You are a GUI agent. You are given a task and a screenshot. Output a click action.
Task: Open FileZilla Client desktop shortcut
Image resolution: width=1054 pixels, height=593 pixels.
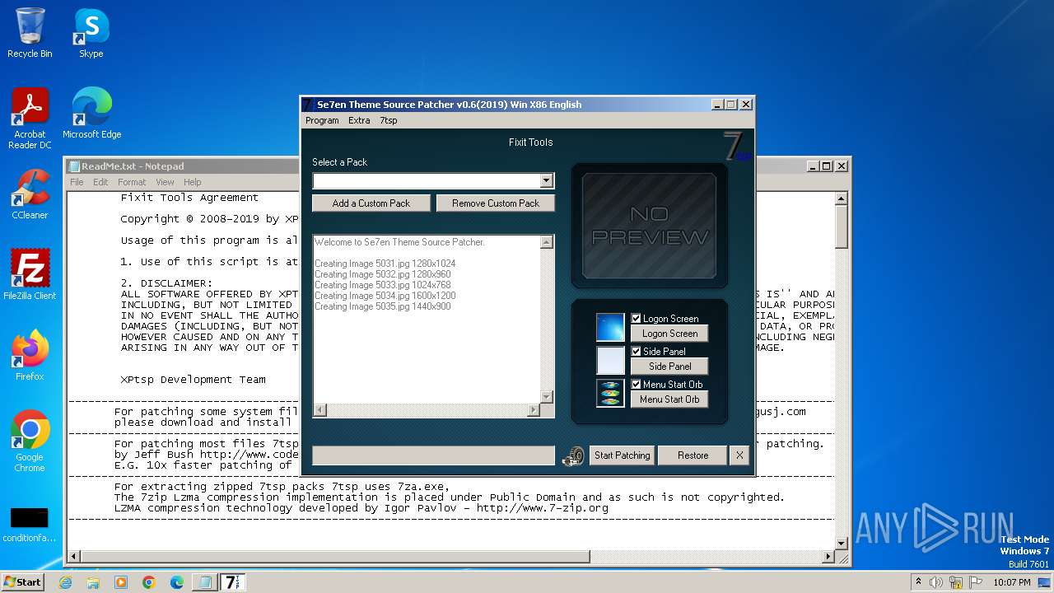pyautogui.click(x=30, y=275)
